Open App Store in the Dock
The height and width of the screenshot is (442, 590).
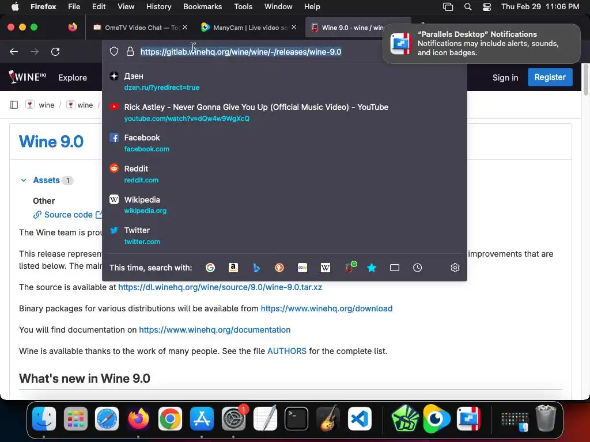click(x=202, y=418)
